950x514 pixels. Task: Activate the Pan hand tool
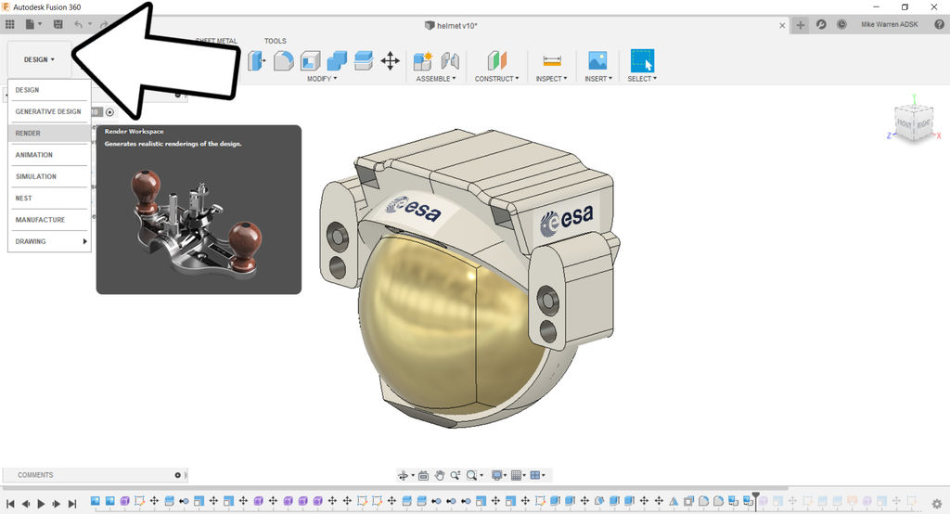[439, 475]
